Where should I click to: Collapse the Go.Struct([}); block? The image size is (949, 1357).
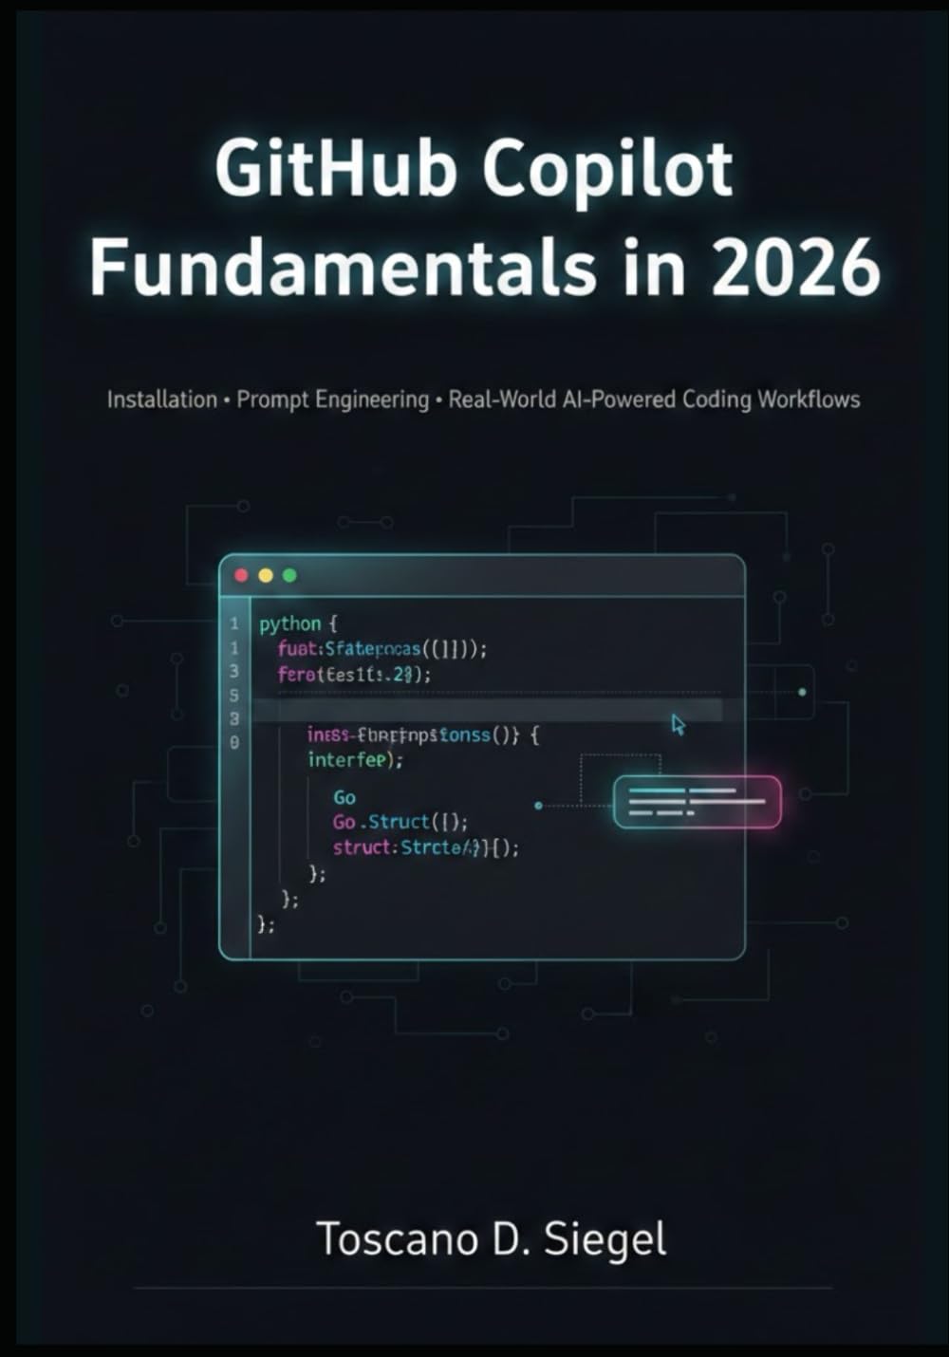tap(399, 822)
